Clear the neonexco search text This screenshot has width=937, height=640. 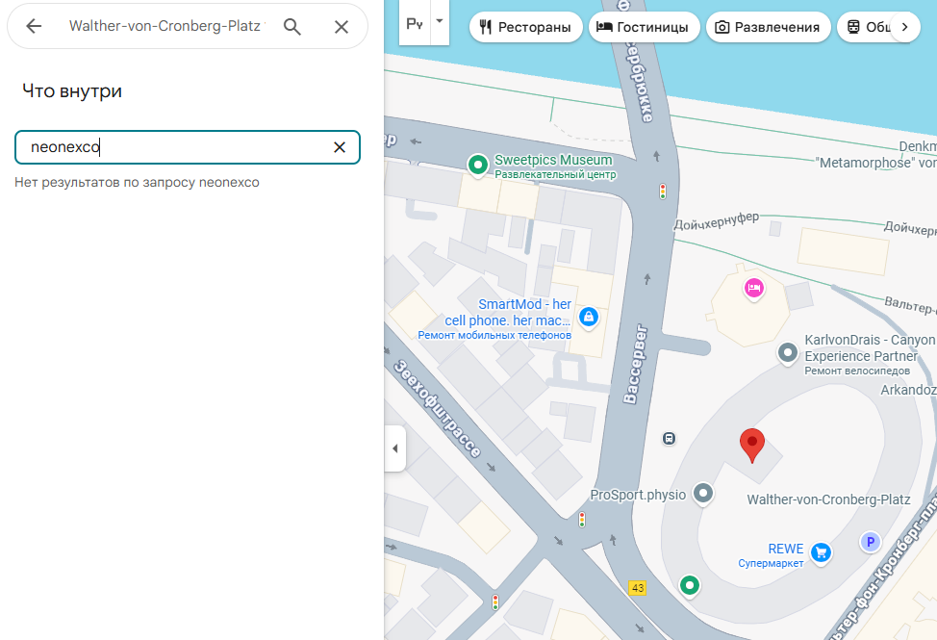[x=339, y=147]
